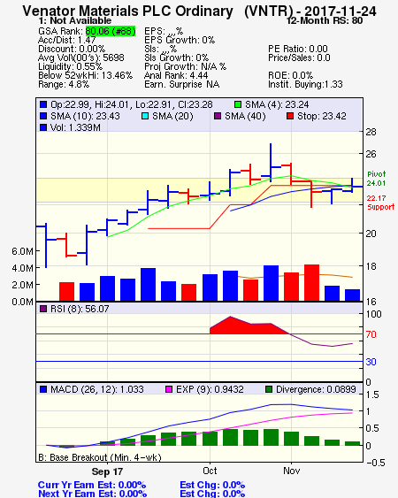Click the Price/Sales: 0.0 text
The height and width of the screenshot is (498, 398).
299,57
